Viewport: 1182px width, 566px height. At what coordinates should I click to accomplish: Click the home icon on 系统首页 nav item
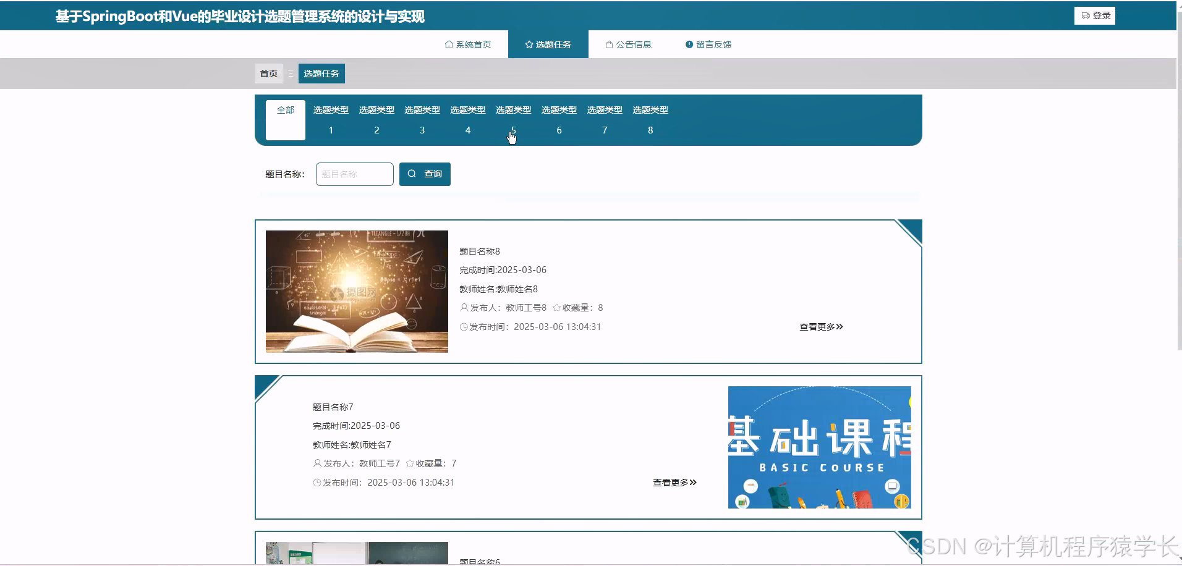(449, 44)
